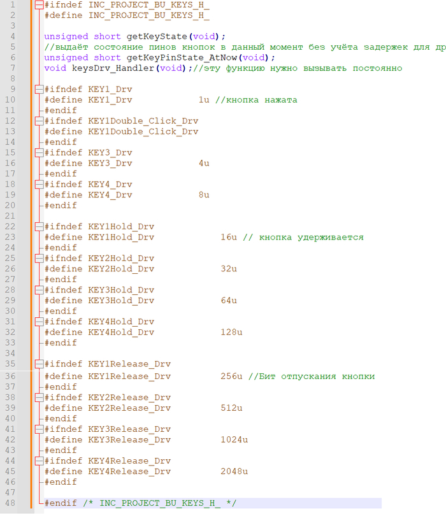Collapse the #ifndef KEY4_Drv fold marker
Screen dimensions: 446x514
coord(40,185)
